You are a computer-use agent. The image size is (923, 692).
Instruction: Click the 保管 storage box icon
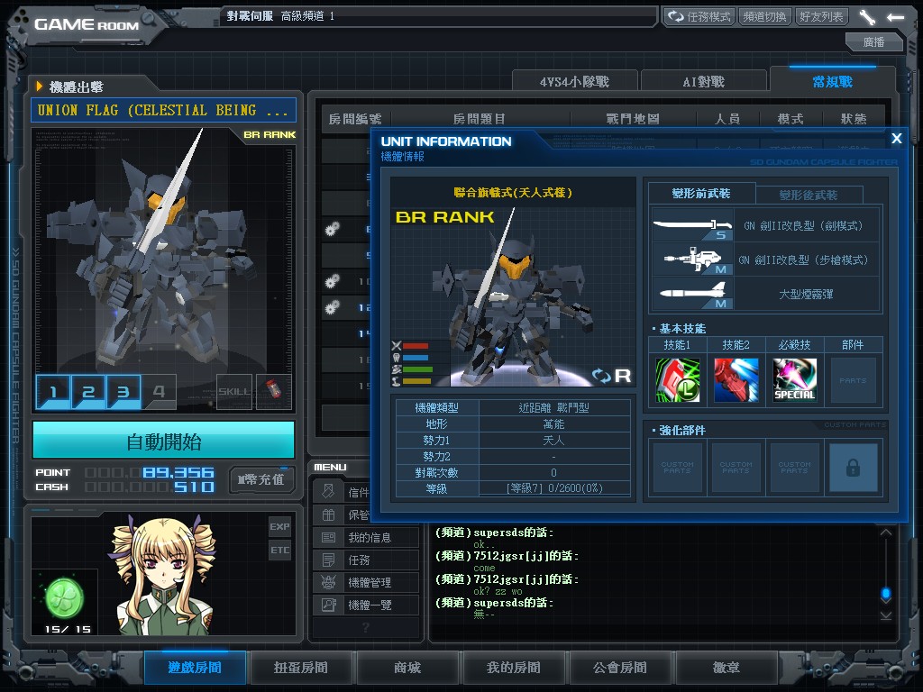[x=328, y=514]
